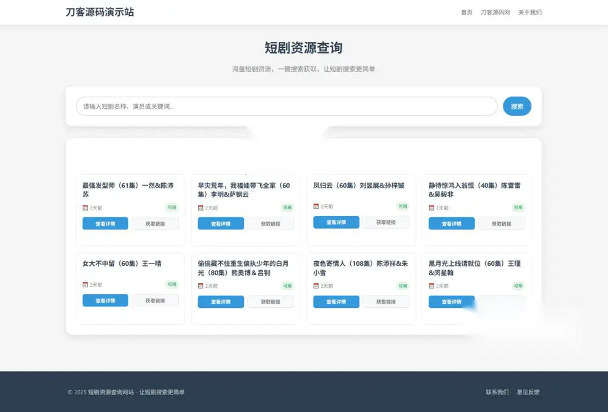The width and height of the screenshot is (608, 412).
Task: Open the 意见反馈 footer link
Action: [528, 392]
